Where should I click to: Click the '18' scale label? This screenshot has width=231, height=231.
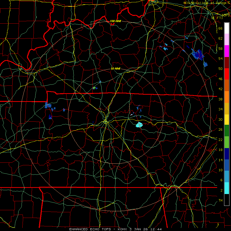(220, 150)
